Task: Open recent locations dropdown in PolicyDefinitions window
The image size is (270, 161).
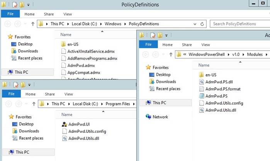Action: pyautogui.click(x=25, y=24)
